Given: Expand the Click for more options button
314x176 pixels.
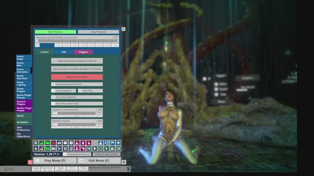Looking at the screenshot, I should click(107, 154).
